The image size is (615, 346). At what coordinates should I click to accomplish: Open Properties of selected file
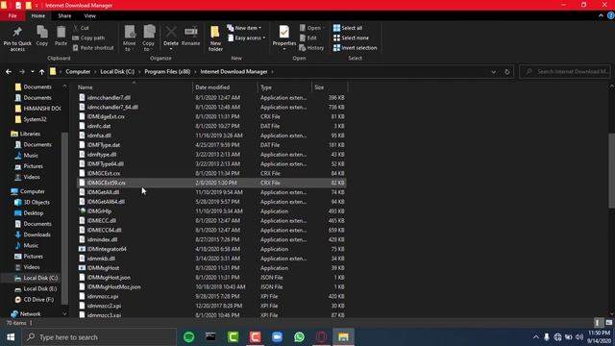pyautogui.click(x=284, y=37)
